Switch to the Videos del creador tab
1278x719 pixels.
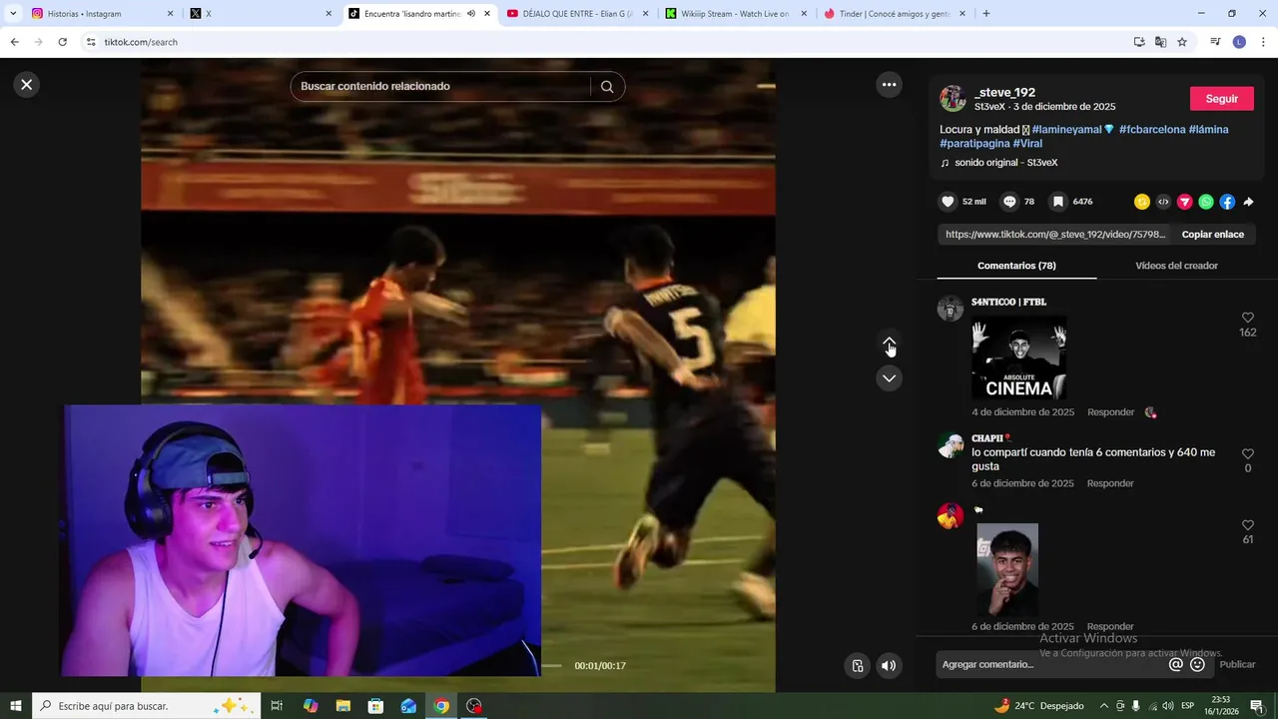pyautogui.click(x=1176, y=266)
